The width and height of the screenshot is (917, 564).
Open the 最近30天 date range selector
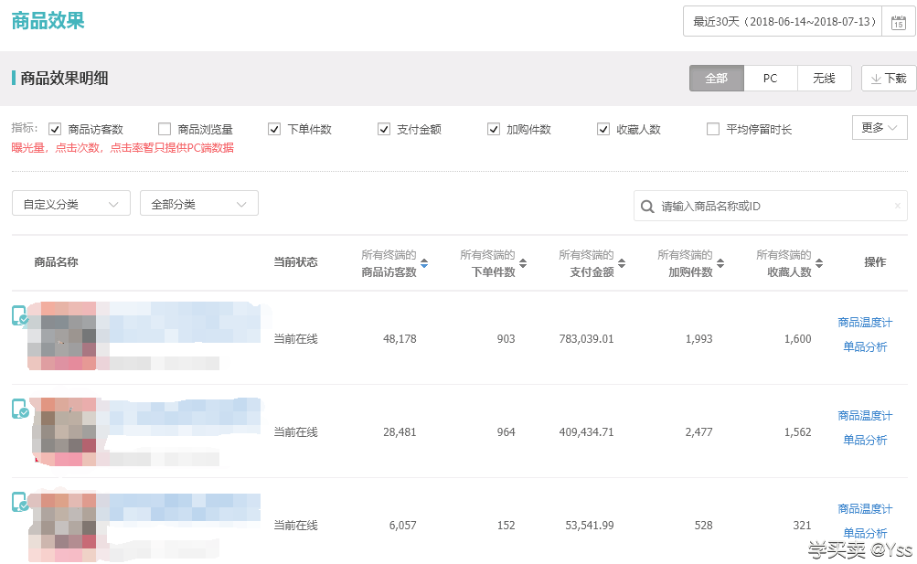tap(783, 22)
